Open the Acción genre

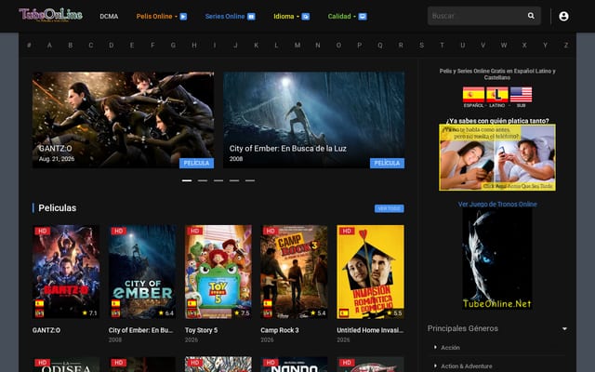pyautogui.click(x=450, y=347)
